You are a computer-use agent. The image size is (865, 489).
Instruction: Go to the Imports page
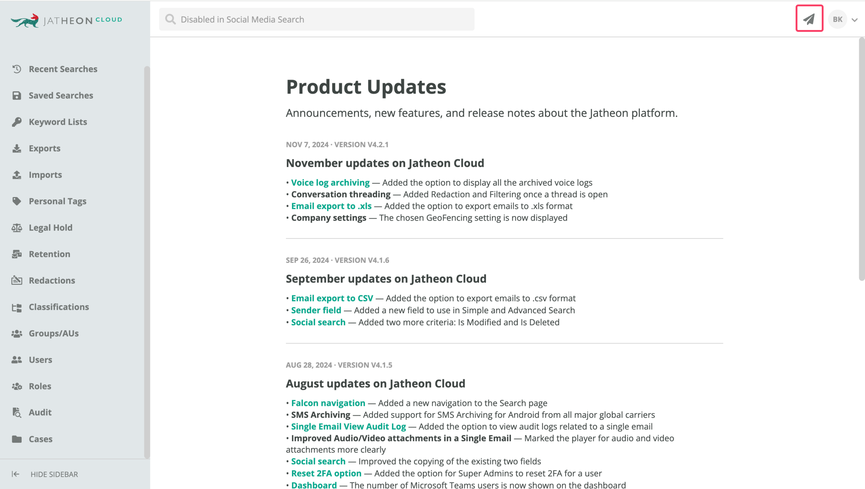point(45,175)
